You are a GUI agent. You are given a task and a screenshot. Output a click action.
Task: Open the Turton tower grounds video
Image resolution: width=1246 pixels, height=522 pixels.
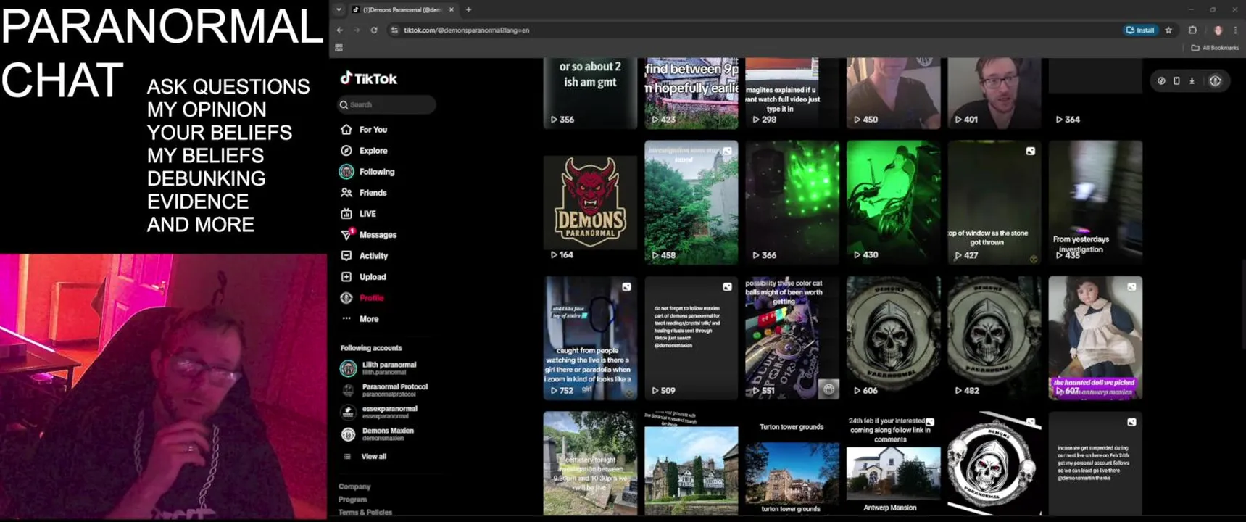pyautogui.click(x=792, y=464)
